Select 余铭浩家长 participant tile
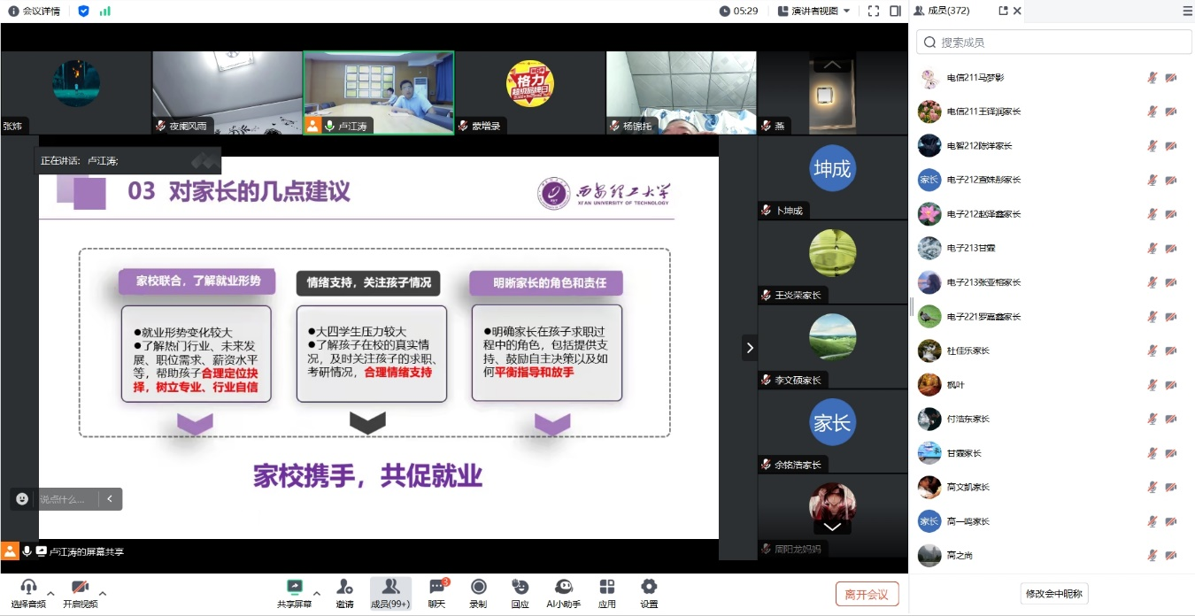Viewport: 1195px width, 616px height. [832, 431]
